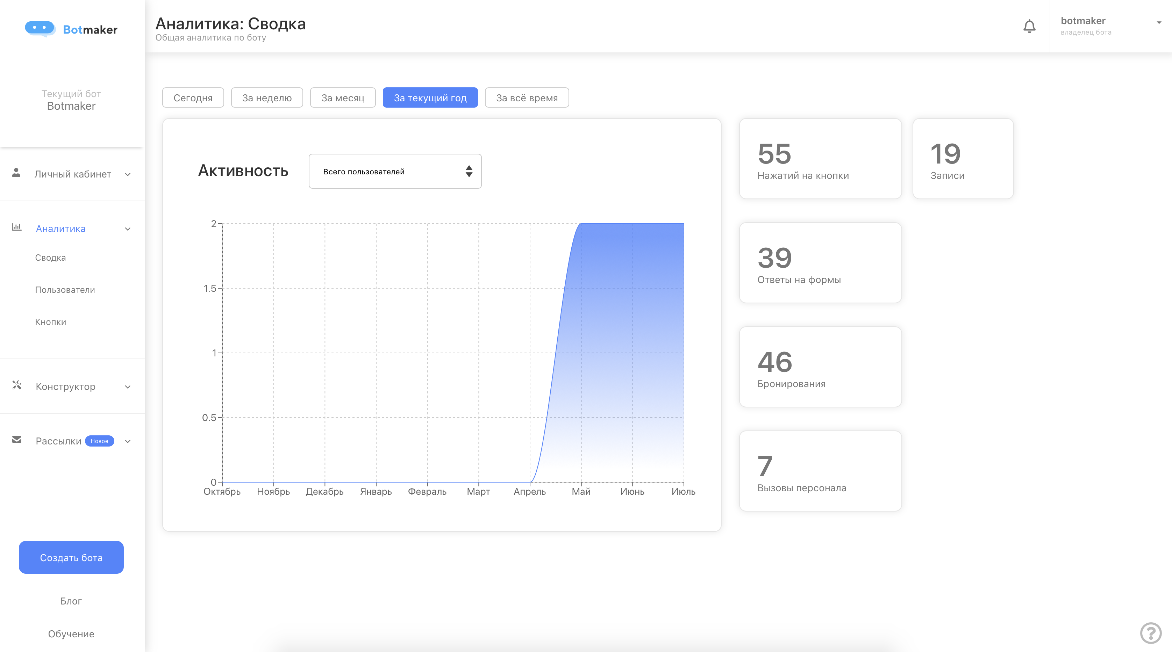Screen dimensions: 1172x652
Task: Click the 39 Ответы на формы card
Action: 820,263
